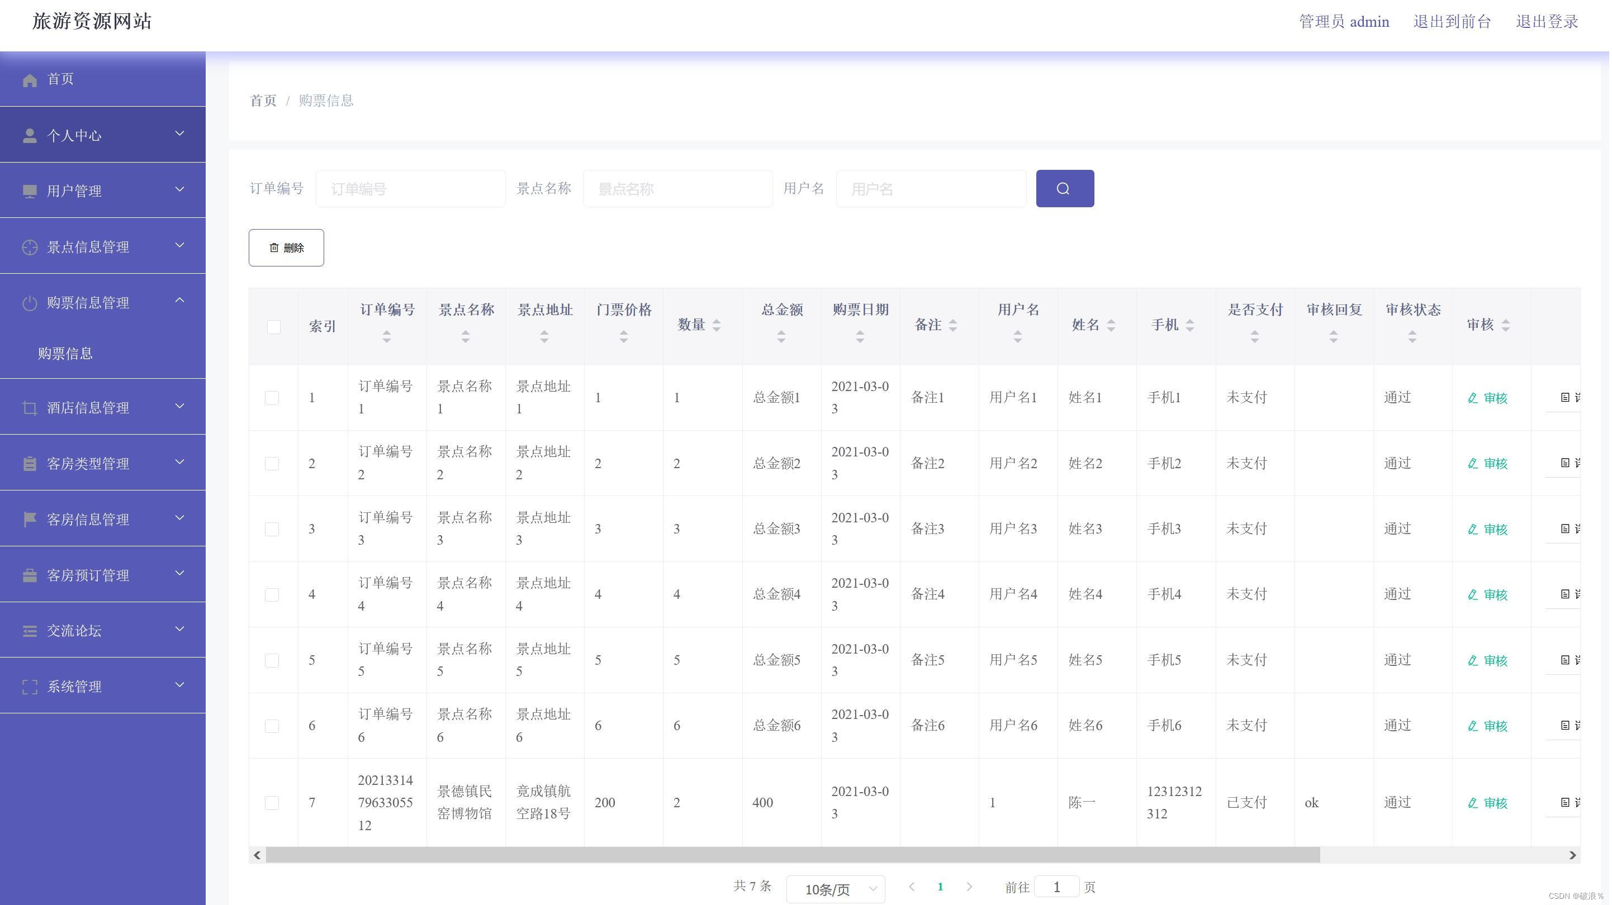Click the 客房信息管理 flag icon
Image resolution: width=1612 pixels, height=905 pixels.
coord(30,520)
